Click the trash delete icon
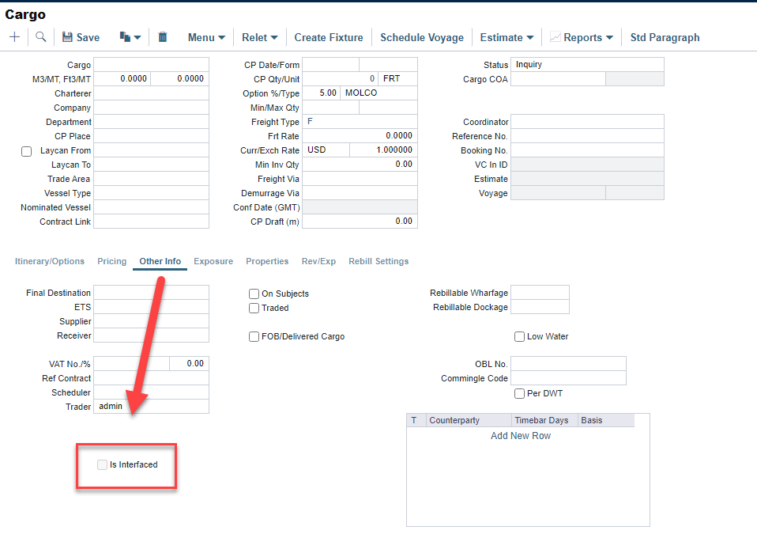Viewport: 757px width, 538px height. 163,37
